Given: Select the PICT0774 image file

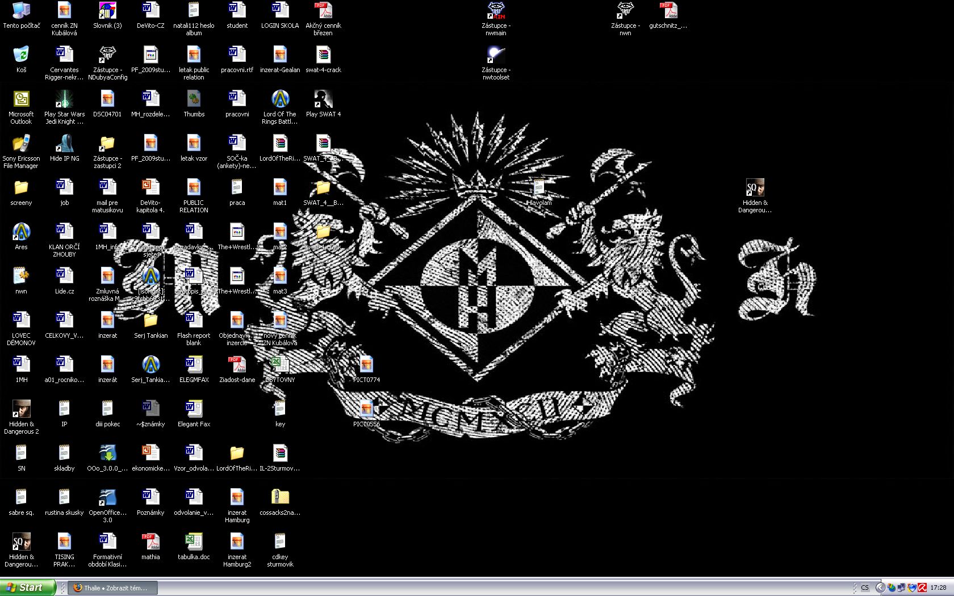Looking at the screenshot, I should [366, 365].
